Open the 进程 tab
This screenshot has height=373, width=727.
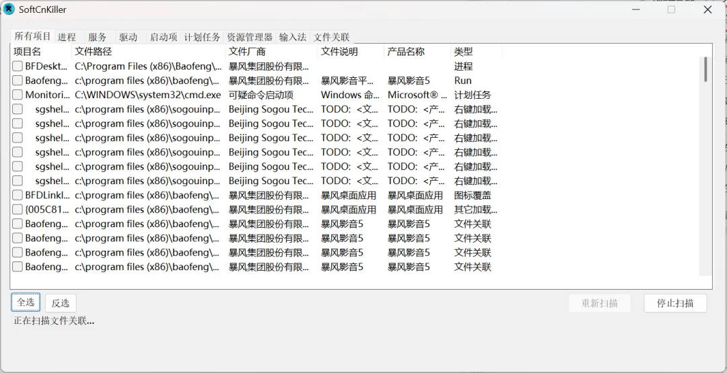(67, 37)
